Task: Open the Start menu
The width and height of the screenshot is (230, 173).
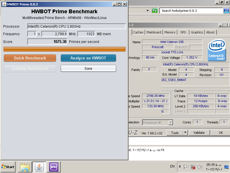Action: [x=8, y=167]
